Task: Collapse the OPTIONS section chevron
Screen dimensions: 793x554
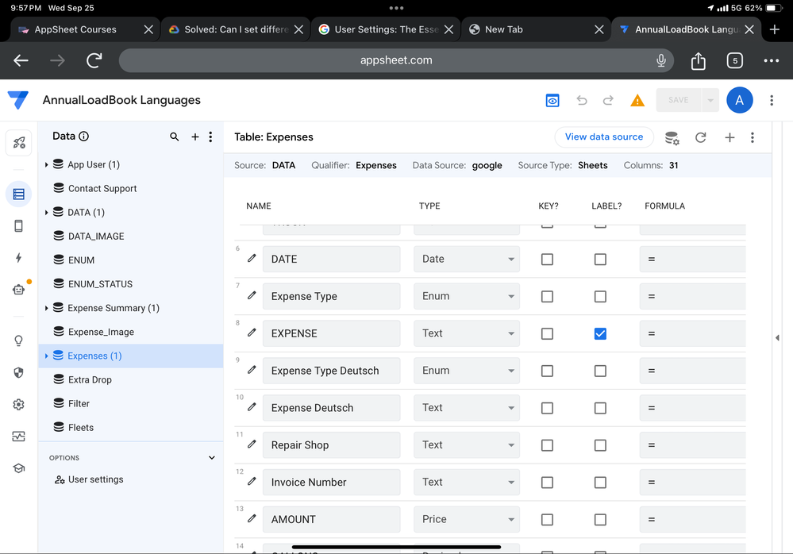Action: pyautogui.click(x=211, y=458)
